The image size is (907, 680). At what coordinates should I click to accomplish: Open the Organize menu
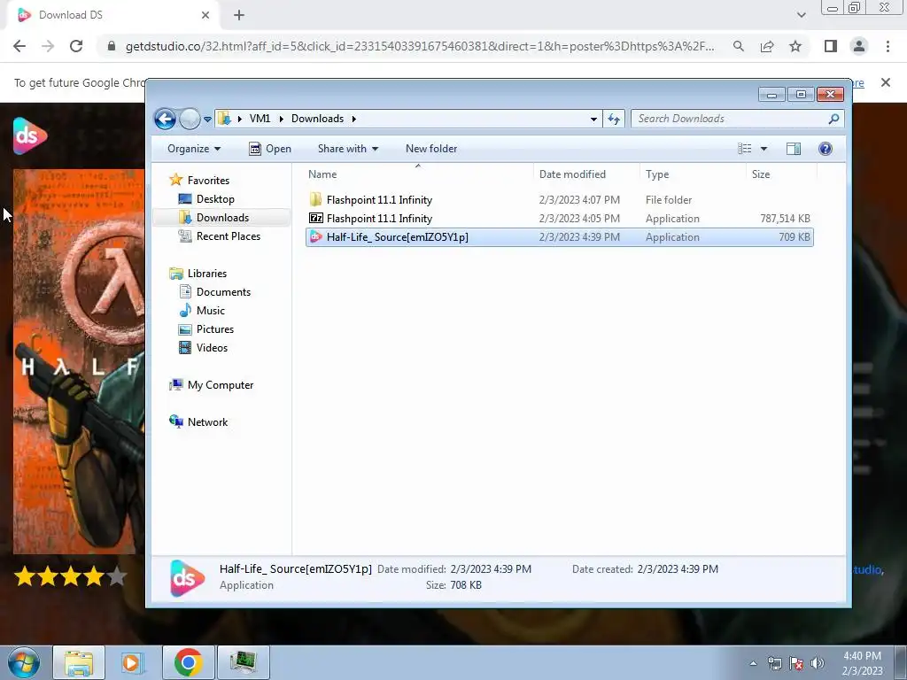[x=194, y=149]
